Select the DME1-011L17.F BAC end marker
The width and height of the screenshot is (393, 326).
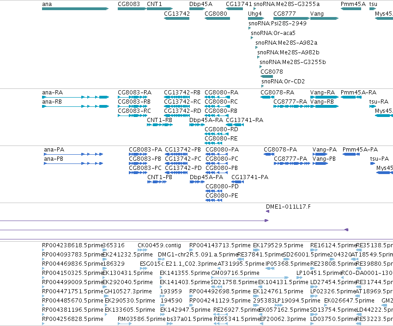point(267,211)
